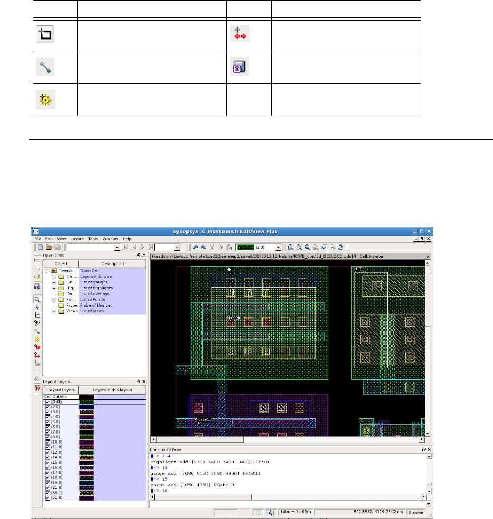Open the View menu
Screen dimensions: 493x519
coord(61,239)
